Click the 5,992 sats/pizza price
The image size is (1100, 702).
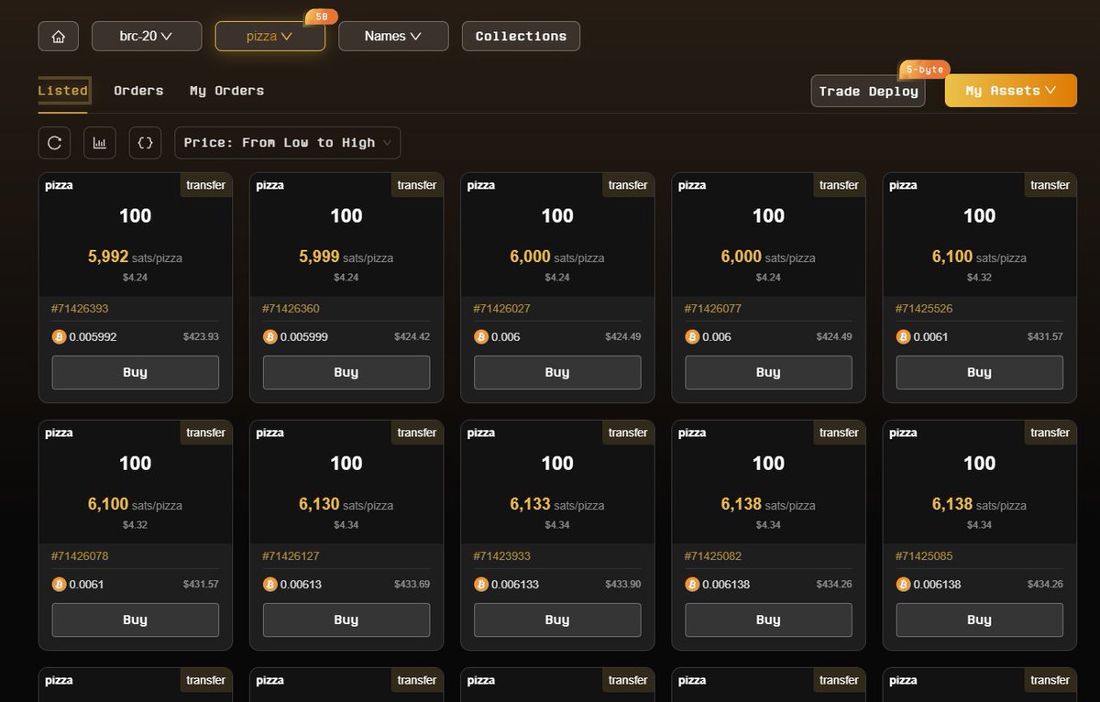[136, 258]
